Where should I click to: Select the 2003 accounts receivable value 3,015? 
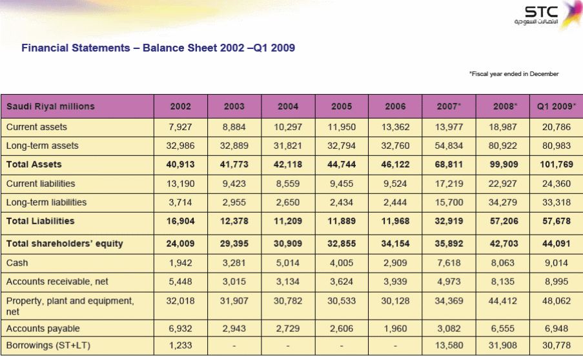point(234,282)
